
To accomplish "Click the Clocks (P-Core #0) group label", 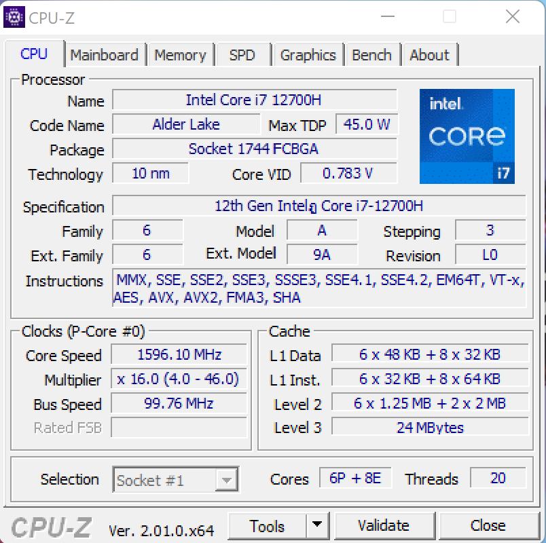I will click(x=83, y=331).
